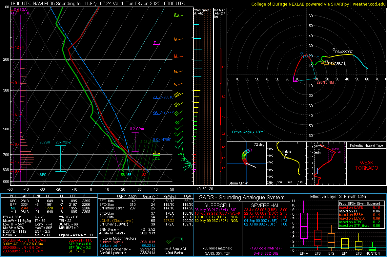
Task: Select the MU parcel row
Action: point(50,211)
